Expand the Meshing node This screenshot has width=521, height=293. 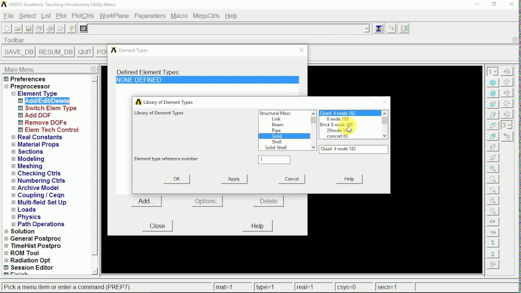click(13, 166)
